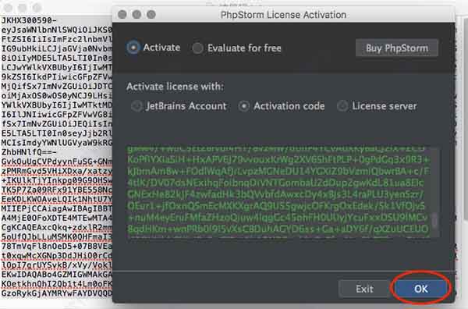Click the Exit button
This screenshot has height=309, width=468.
click(x=364, y=289)
